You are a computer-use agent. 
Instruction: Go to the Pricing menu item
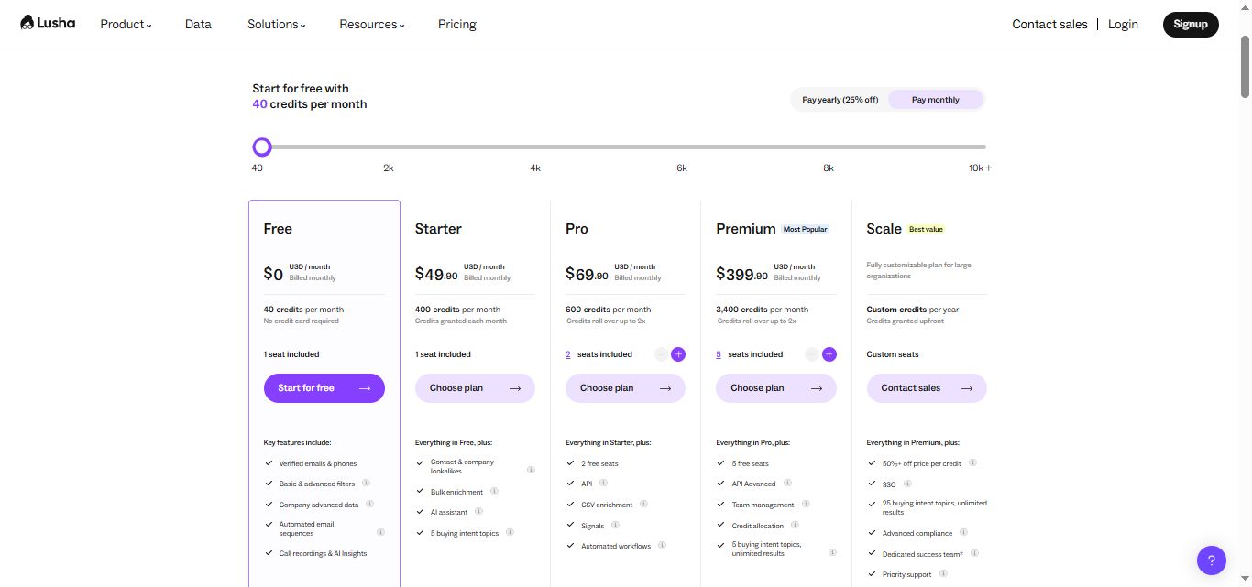[456, 24]
